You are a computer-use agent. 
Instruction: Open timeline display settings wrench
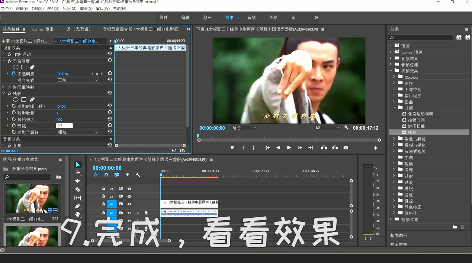138,175
